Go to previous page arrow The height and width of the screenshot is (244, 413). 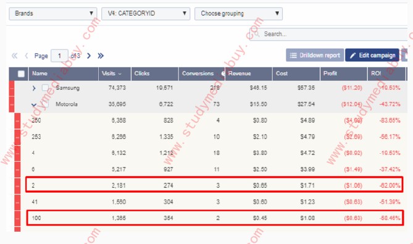tap(26, 56)
